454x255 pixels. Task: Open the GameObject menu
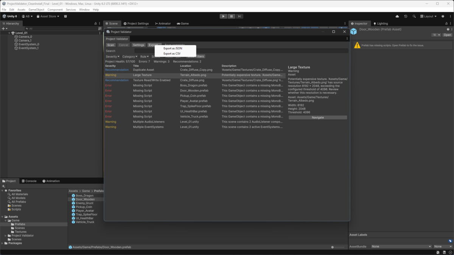point(36,9)
